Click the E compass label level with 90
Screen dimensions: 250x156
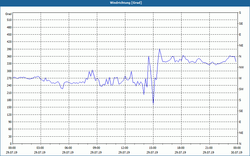[240, 122]
